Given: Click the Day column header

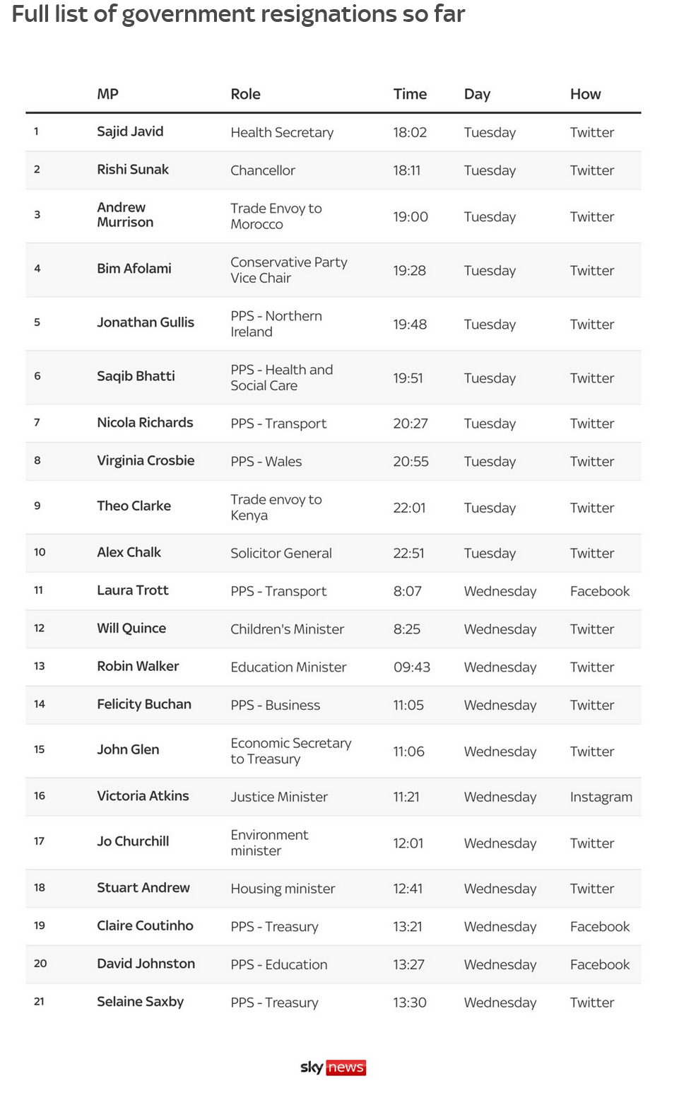Looking at the screenshot, I should coord(477,94).
